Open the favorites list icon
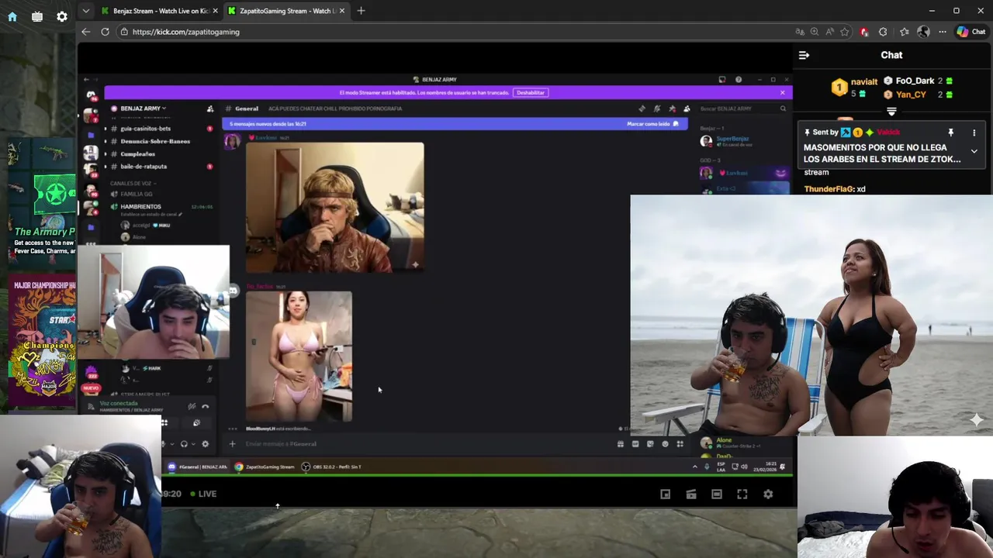 (x=905, y=32)
